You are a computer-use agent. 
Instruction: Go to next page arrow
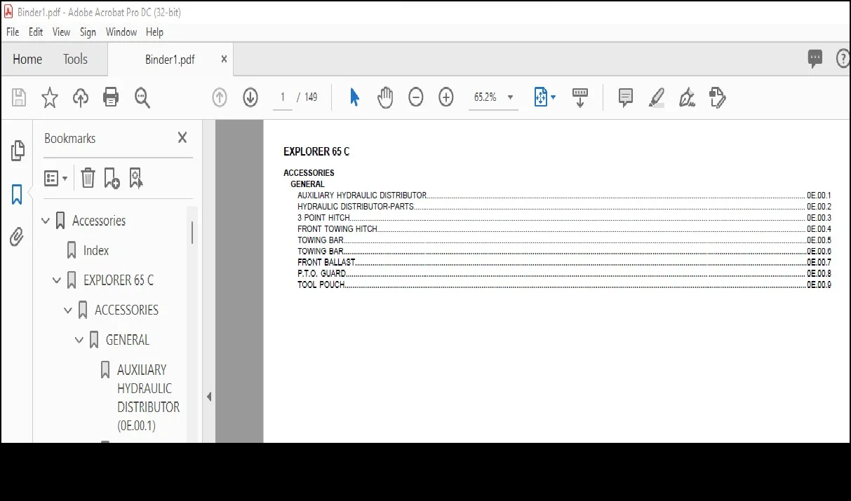(x=250, y=97)
